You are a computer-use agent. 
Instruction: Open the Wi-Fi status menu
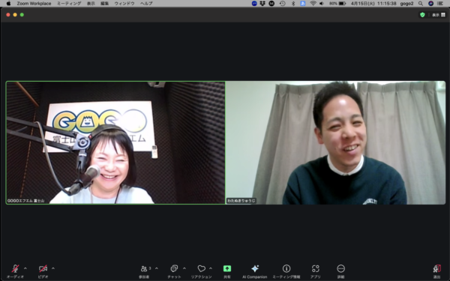(313, 4)
